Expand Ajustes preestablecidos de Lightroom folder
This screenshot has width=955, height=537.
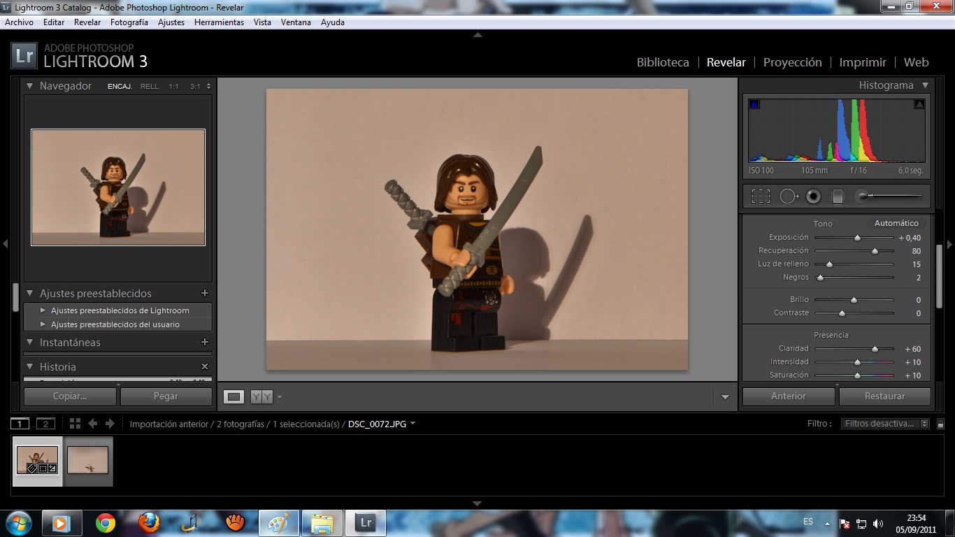(43, 310)
